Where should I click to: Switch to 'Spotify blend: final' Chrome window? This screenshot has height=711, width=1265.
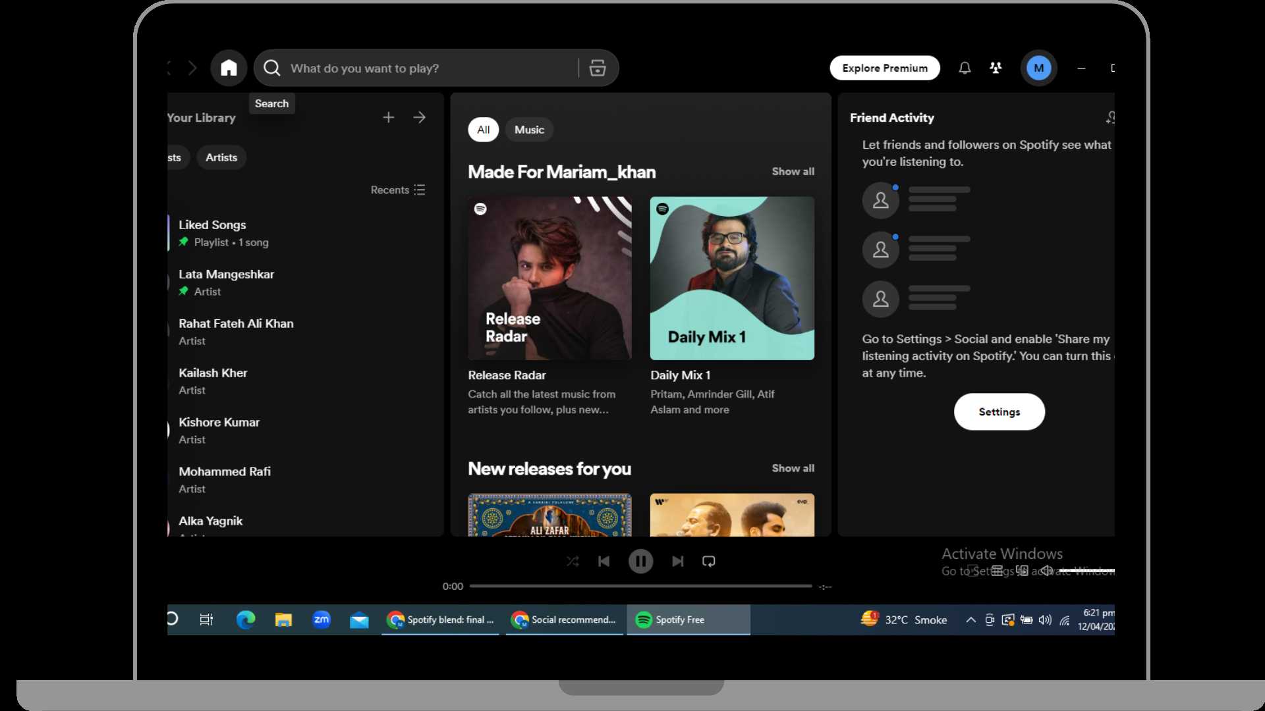click(440, 619)
